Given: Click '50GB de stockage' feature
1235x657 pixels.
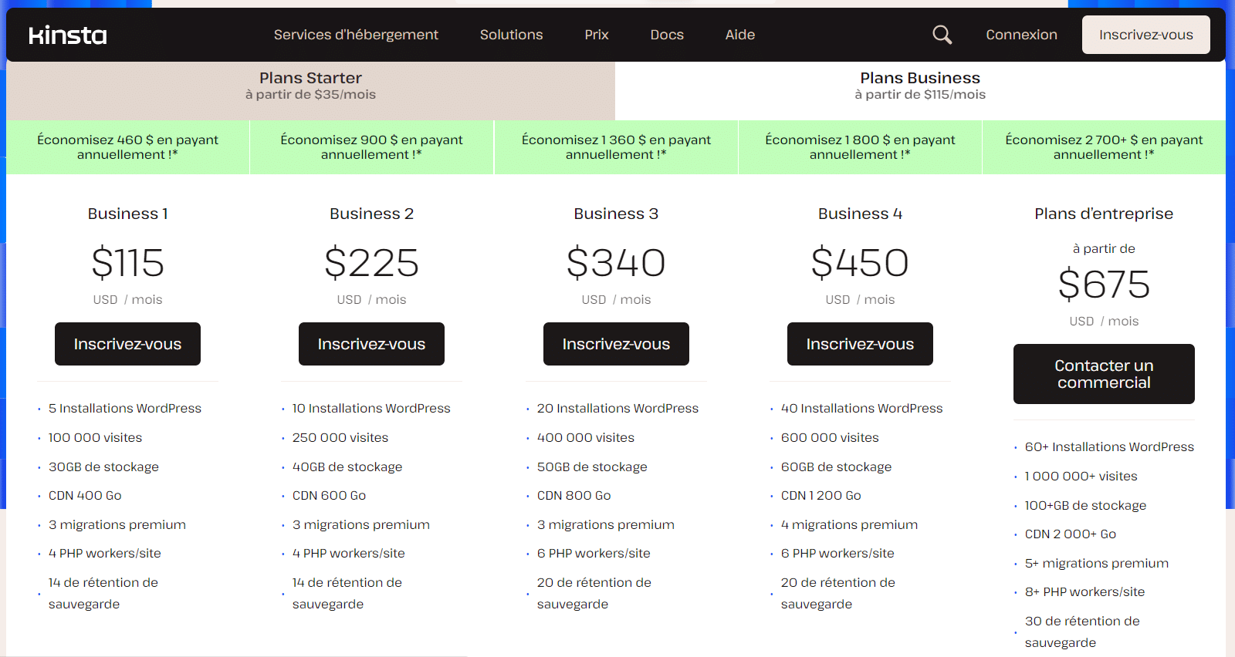Looking at the screenshot, I should (592, 467).
